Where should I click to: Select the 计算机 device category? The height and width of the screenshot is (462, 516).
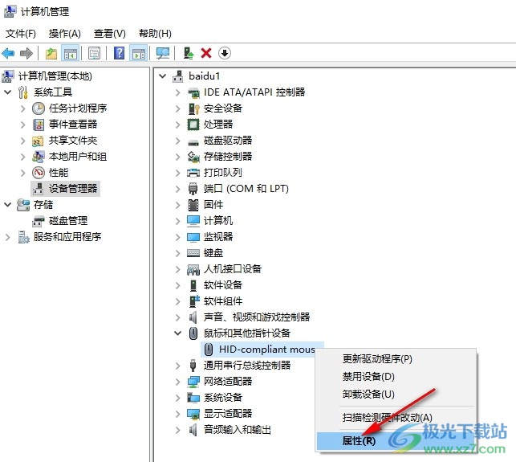pos(218,221)
